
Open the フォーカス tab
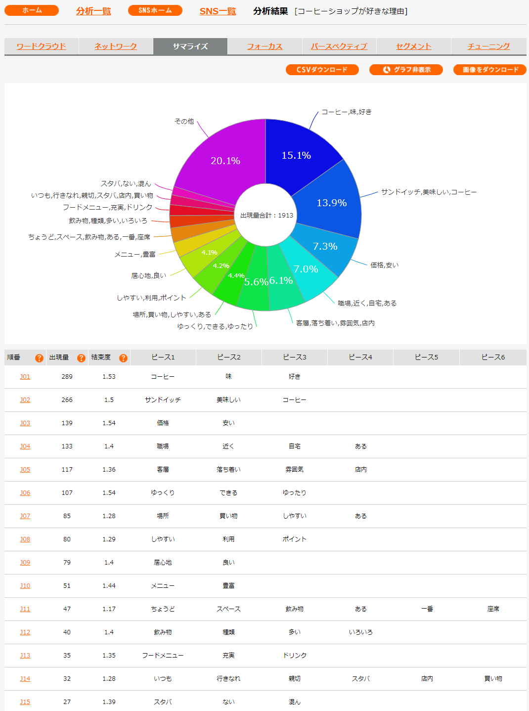coord(264,46)
